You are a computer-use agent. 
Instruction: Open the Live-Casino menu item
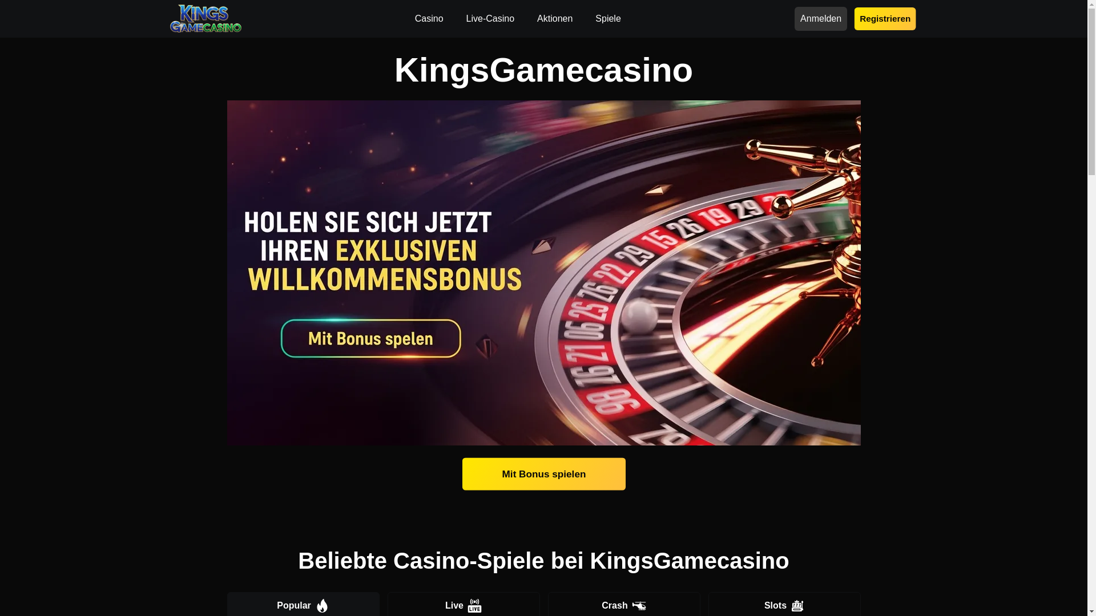click(490, 19)
